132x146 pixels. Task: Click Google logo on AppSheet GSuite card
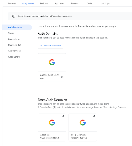click(52, 123)
